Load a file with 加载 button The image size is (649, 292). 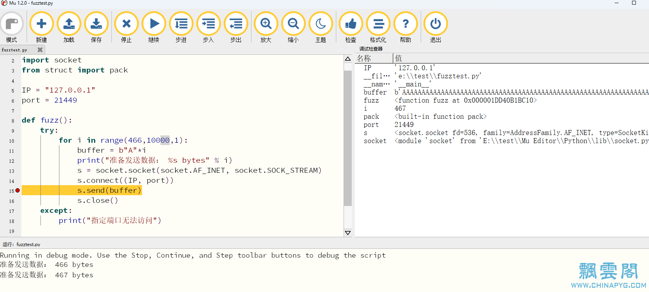coord(69,27)
